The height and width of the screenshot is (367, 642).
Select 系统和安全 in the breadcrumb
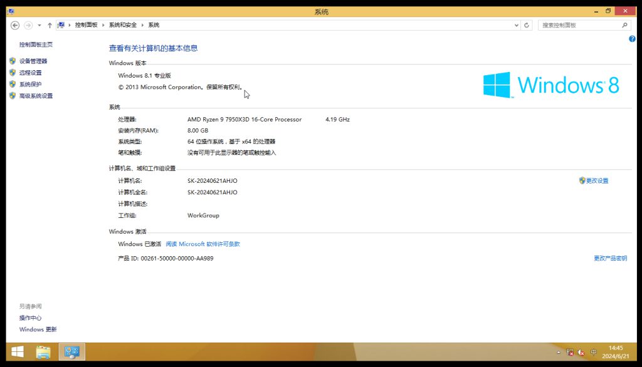(x=122, y=25)
